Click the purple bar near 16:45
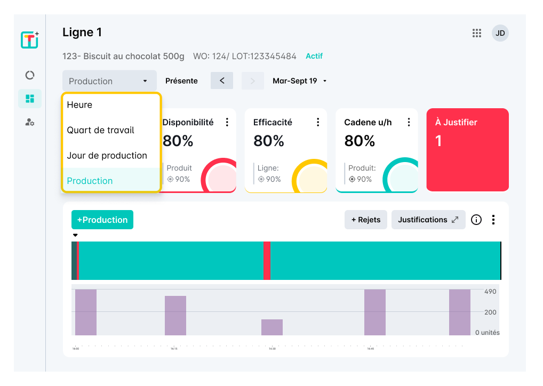Screen dimensions: 543x386 pos(374,312)
